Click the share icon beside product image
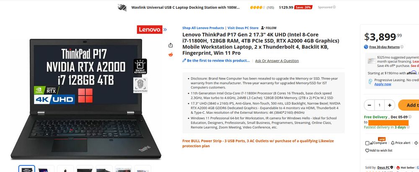This screenshot has width=419, height=172. [x=171, y=45]
